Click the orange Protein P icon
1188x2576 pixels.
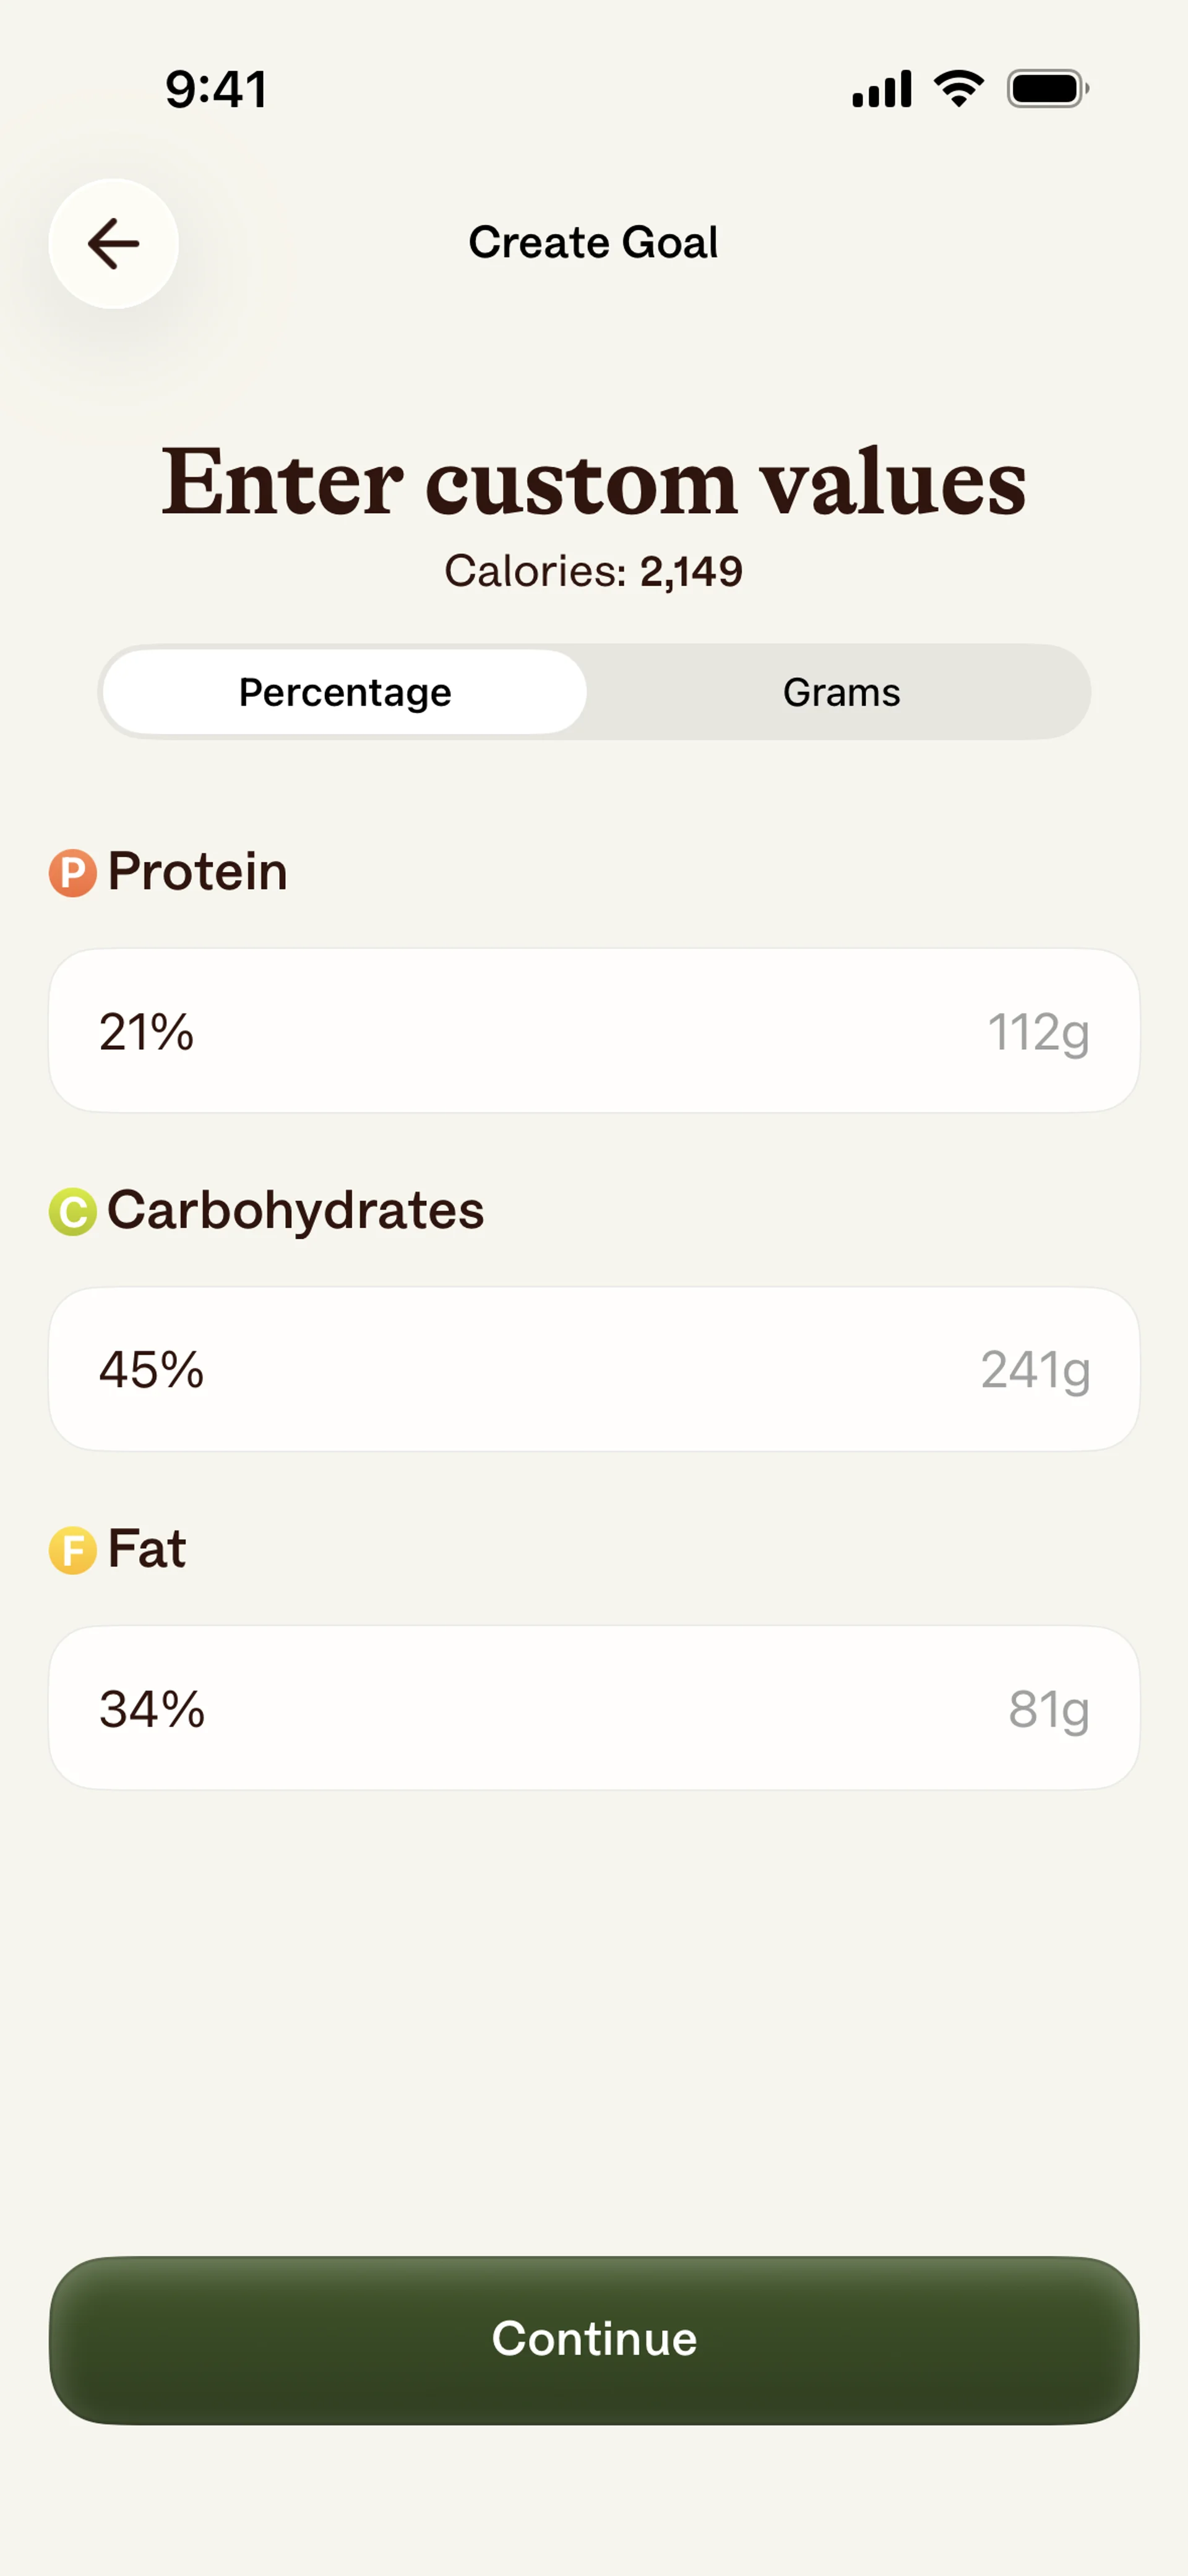pyautogui.click(x=73, y=872)
